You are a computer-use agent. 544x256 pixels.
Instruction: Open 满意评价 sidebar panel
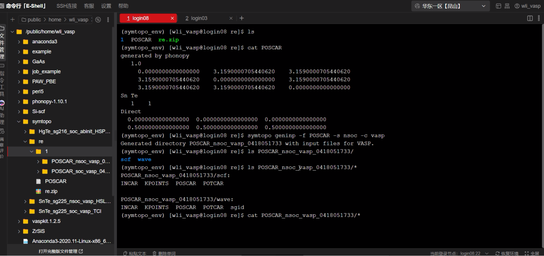pyautogui.click(x=2, y=144)
